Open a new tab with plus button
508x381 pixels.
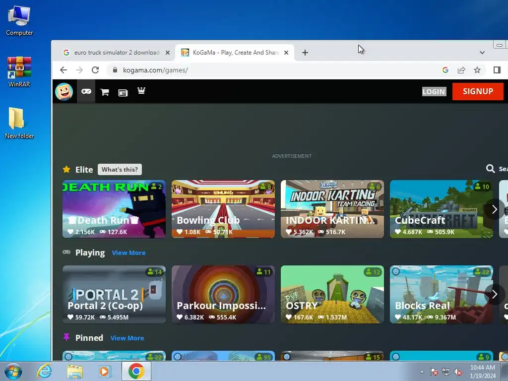[x=305, y=53]
